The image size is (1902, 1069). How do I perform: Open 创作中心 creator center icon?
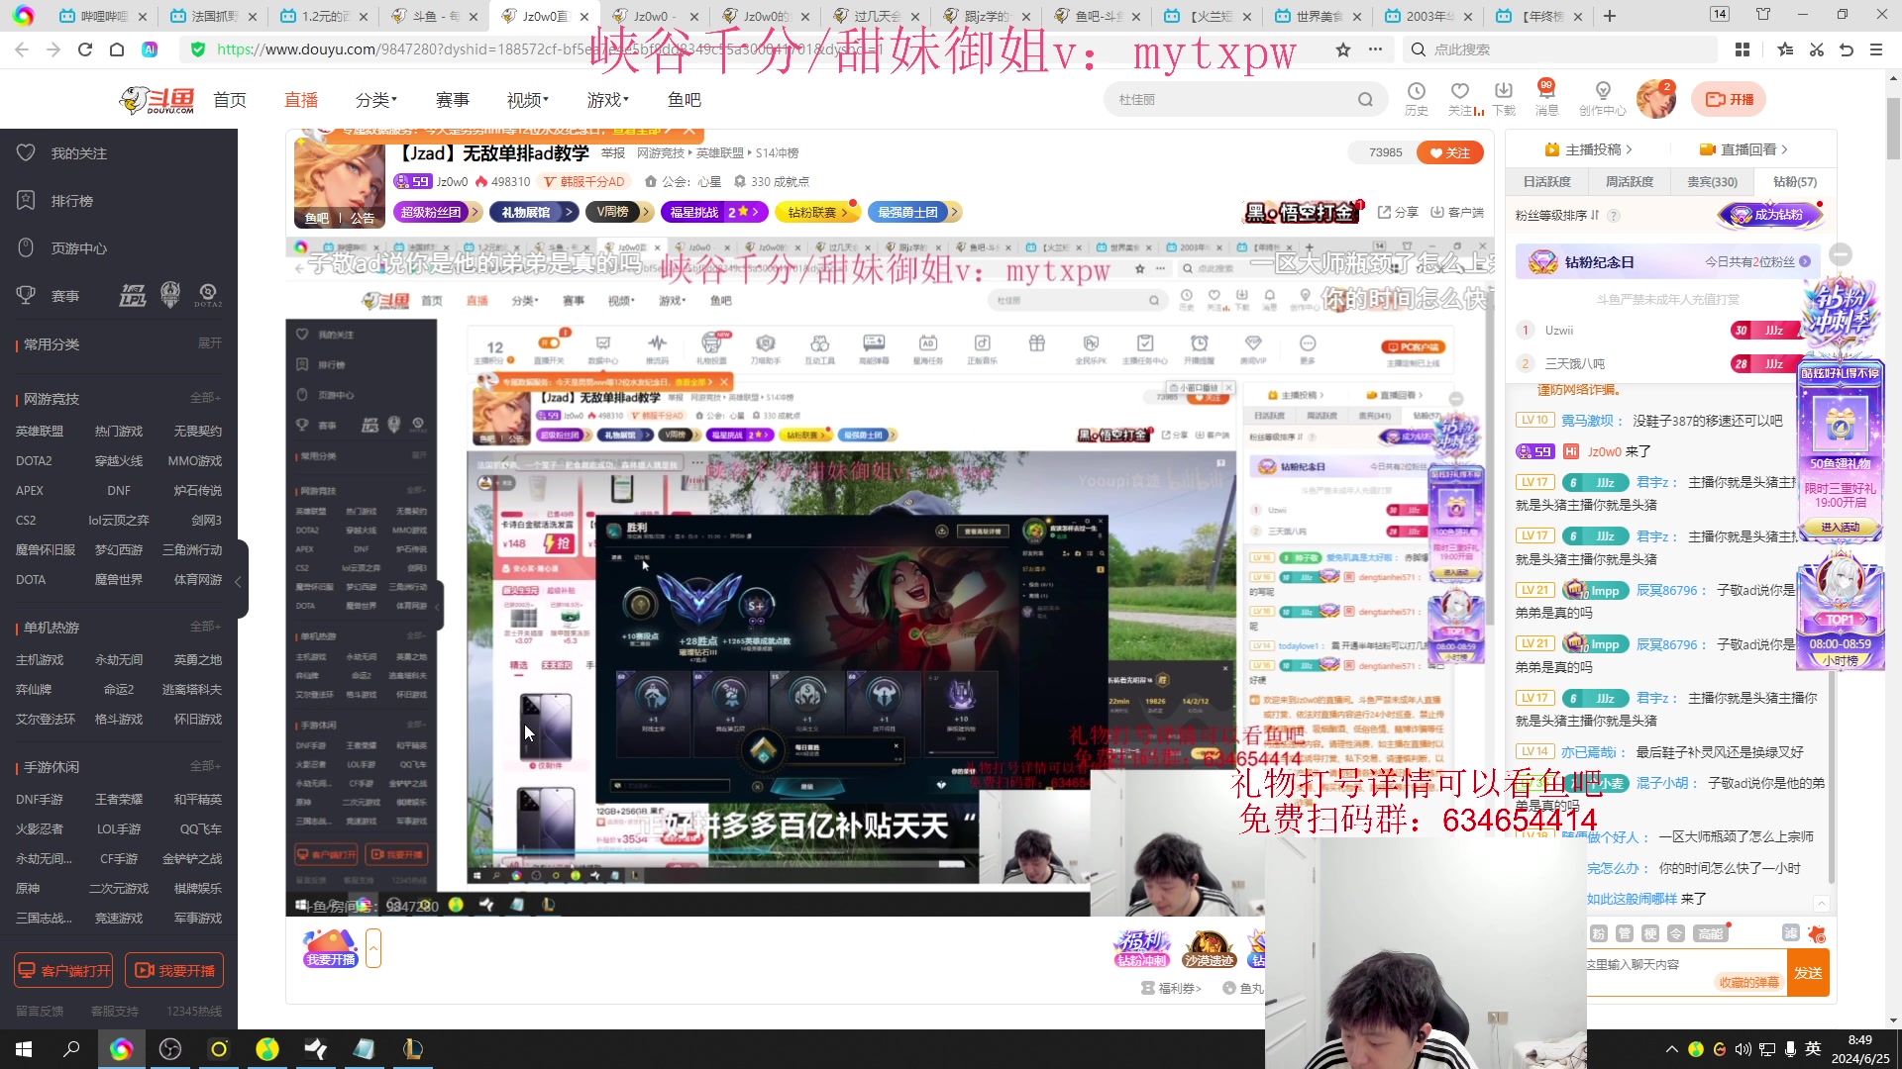click(1603, 98)
